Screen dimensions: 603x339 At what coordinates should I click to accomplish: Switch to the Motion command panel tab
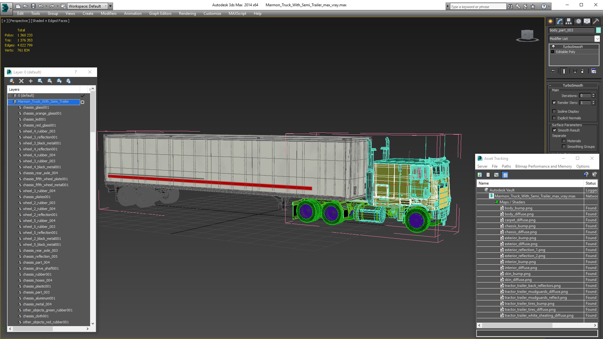pyautogui.click(x=578, y=21)
